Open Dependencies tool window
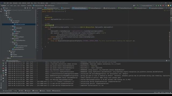The height and width of the screenshot is (96, 172). coord(56,91)
